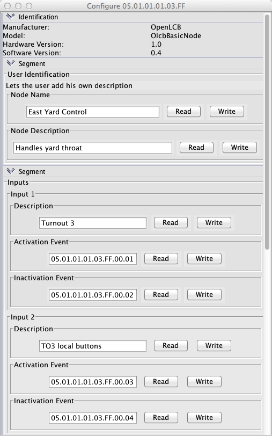Screen dimensions: 272x436
Task: Write Input 2 Inactivation Event
Action: tap(204, 417)
